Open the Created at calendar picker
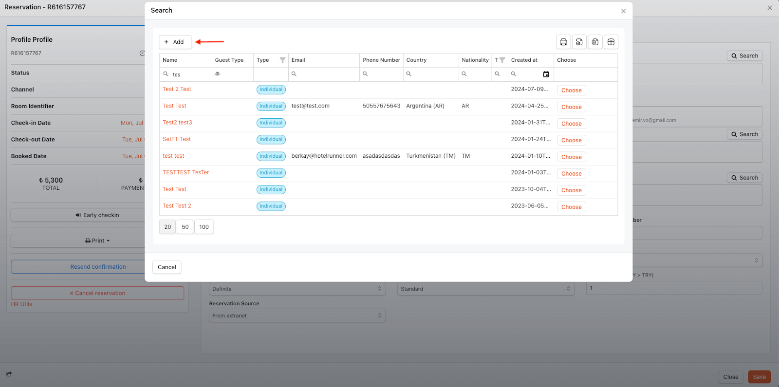Screen dimensions: 779x387 pyautogui.click(x=546, y=74)
